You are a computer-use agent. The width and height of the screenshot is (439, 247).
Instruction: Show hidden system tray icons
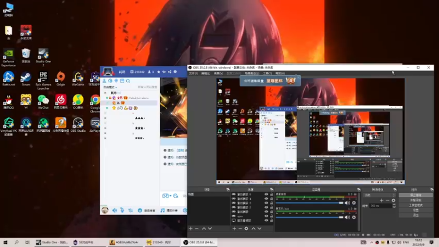click(x=372, y=242)
